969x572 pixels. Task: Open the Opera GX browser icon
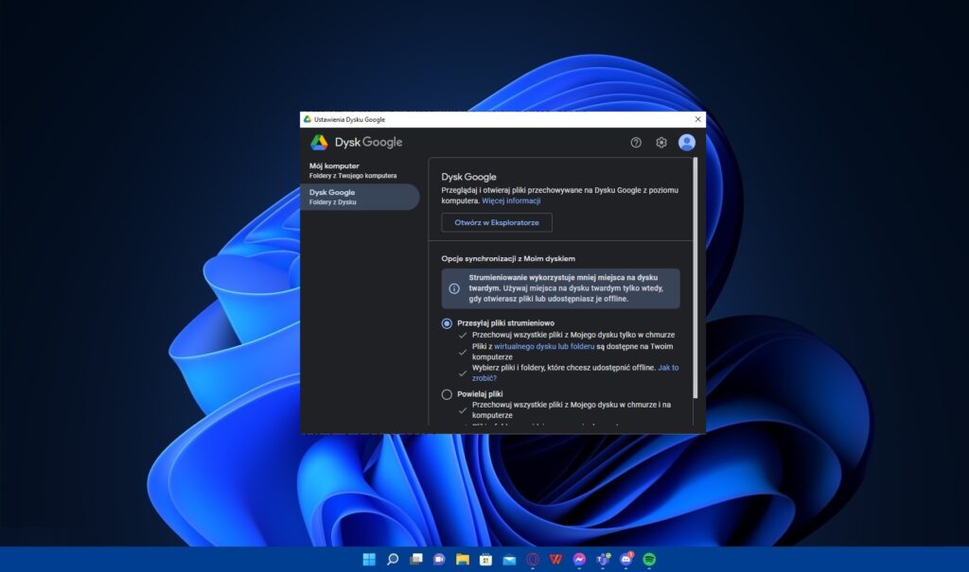click(x=533, y=560)
